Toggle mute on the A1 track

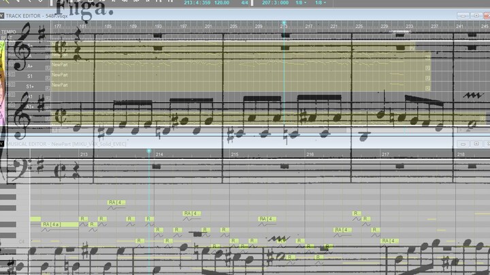pyautogui.click(x=9, y=94)
